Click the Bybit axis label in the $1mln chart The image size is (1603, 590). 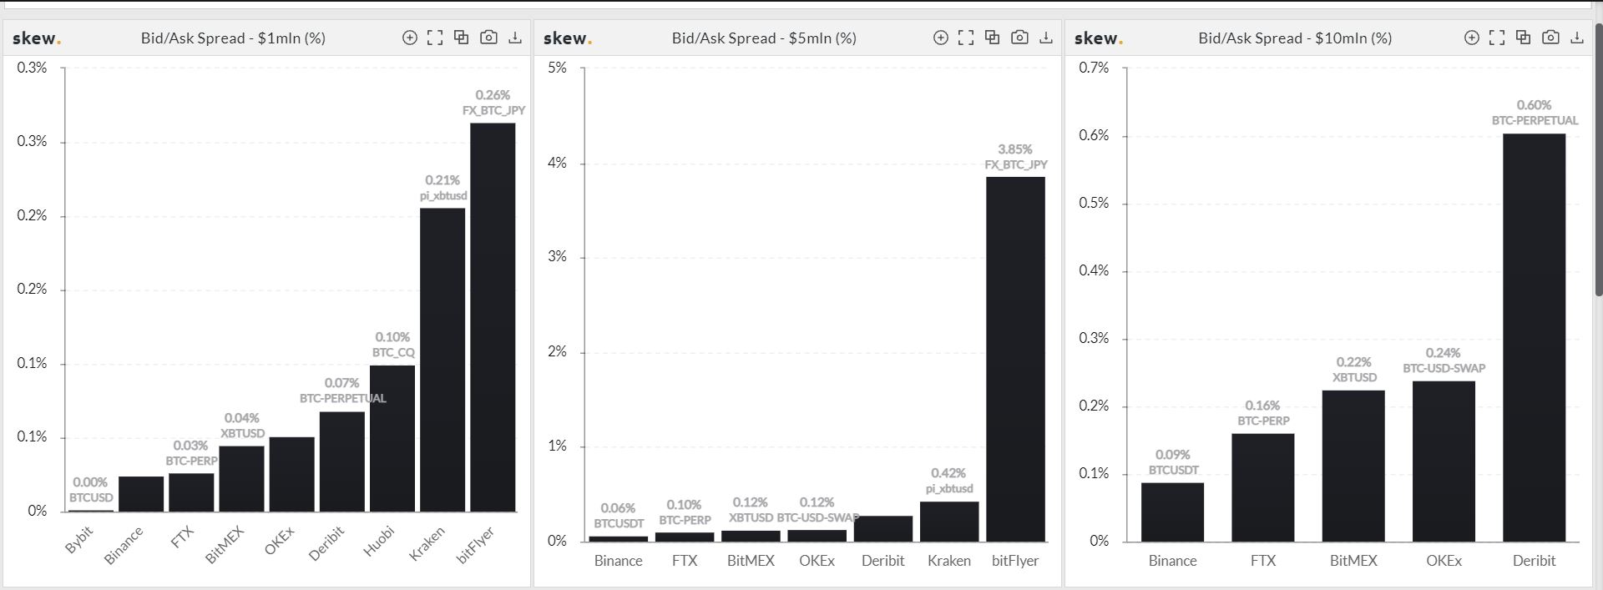coord(79,540)
